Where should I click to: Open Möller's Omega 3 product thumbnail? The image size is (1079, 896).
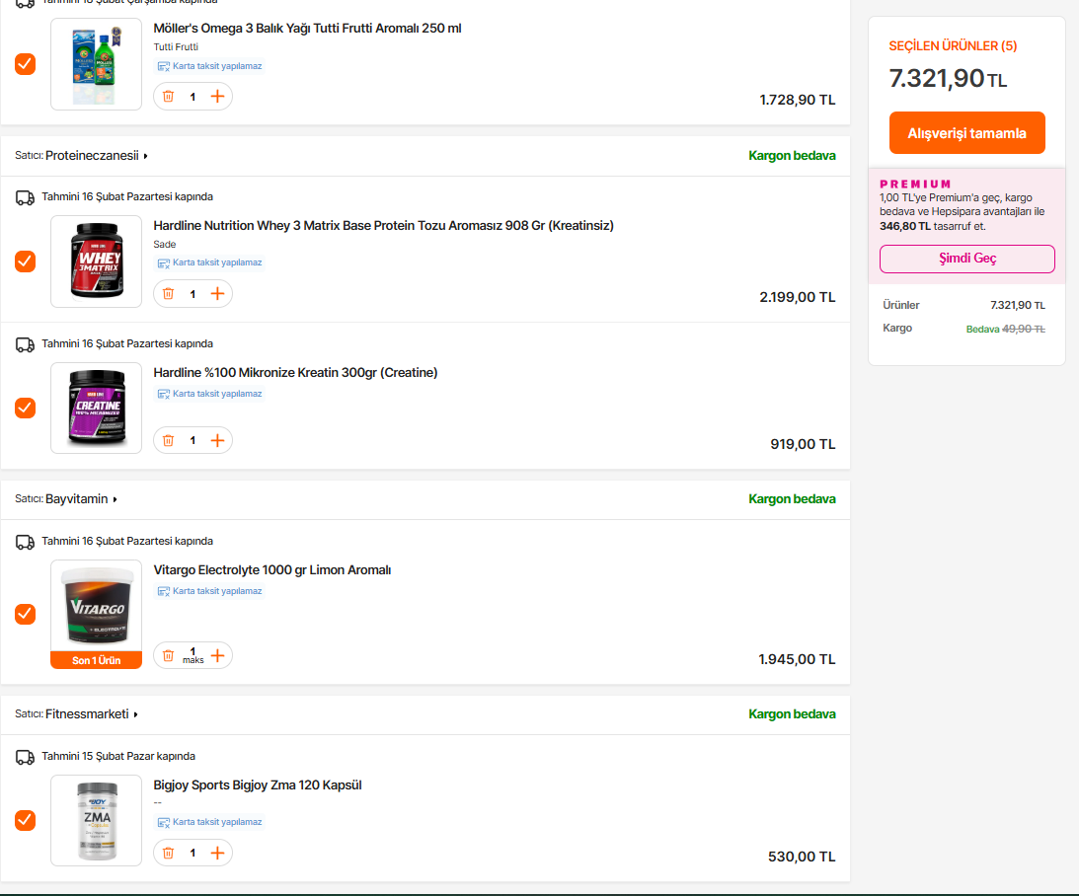(x=97, y=64)
